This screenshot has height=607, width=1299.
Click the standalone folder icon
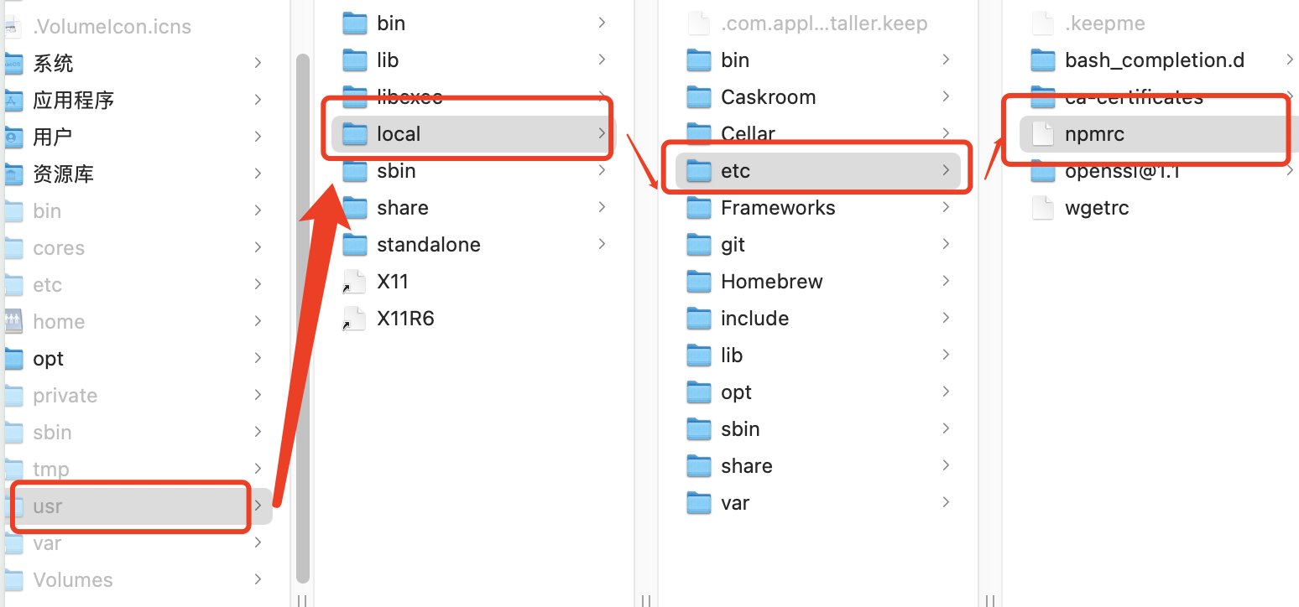355,244
